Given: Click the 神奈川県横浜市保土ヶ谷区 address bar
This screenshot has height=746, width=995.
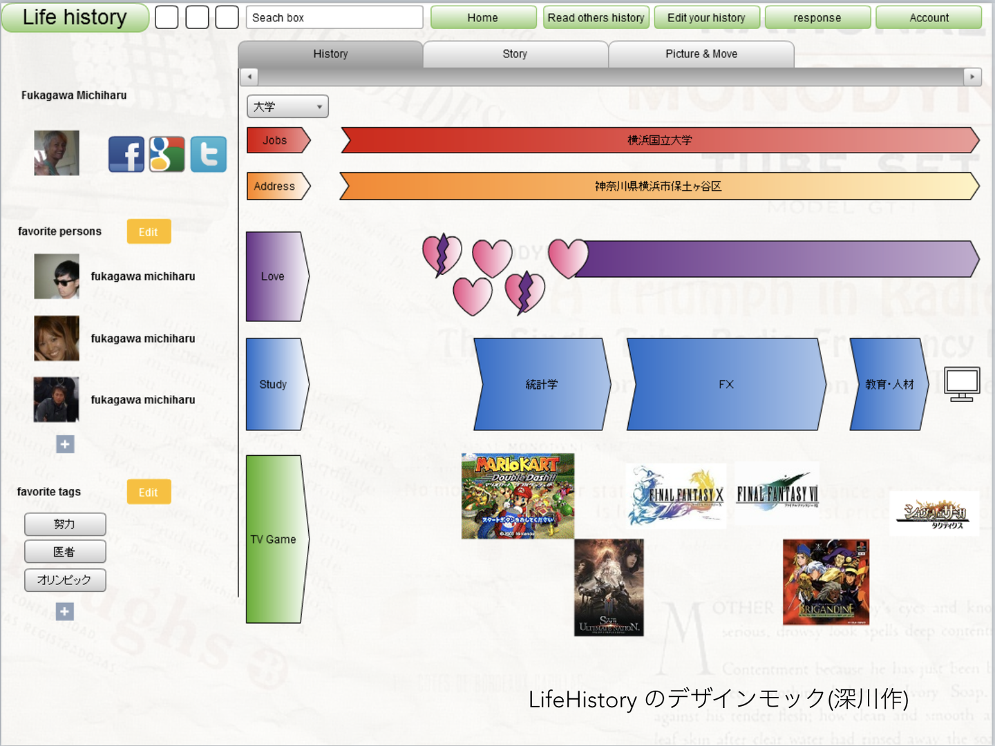Looking at the screenshot, I should tap(659, 186).
